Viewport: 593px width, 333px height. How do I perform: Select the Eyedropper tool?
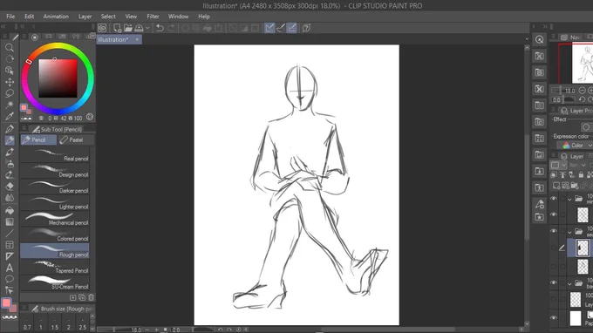[10, 116]
